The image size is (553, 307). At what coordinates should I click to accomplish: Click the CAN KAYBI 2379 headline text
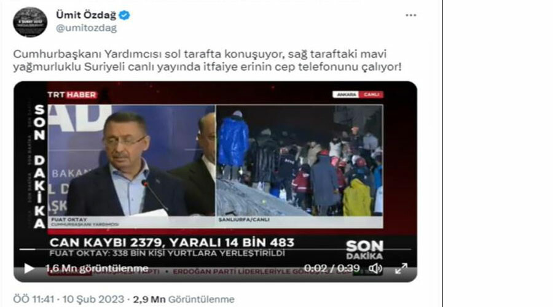pyautogui.click(x=172, y=243)
